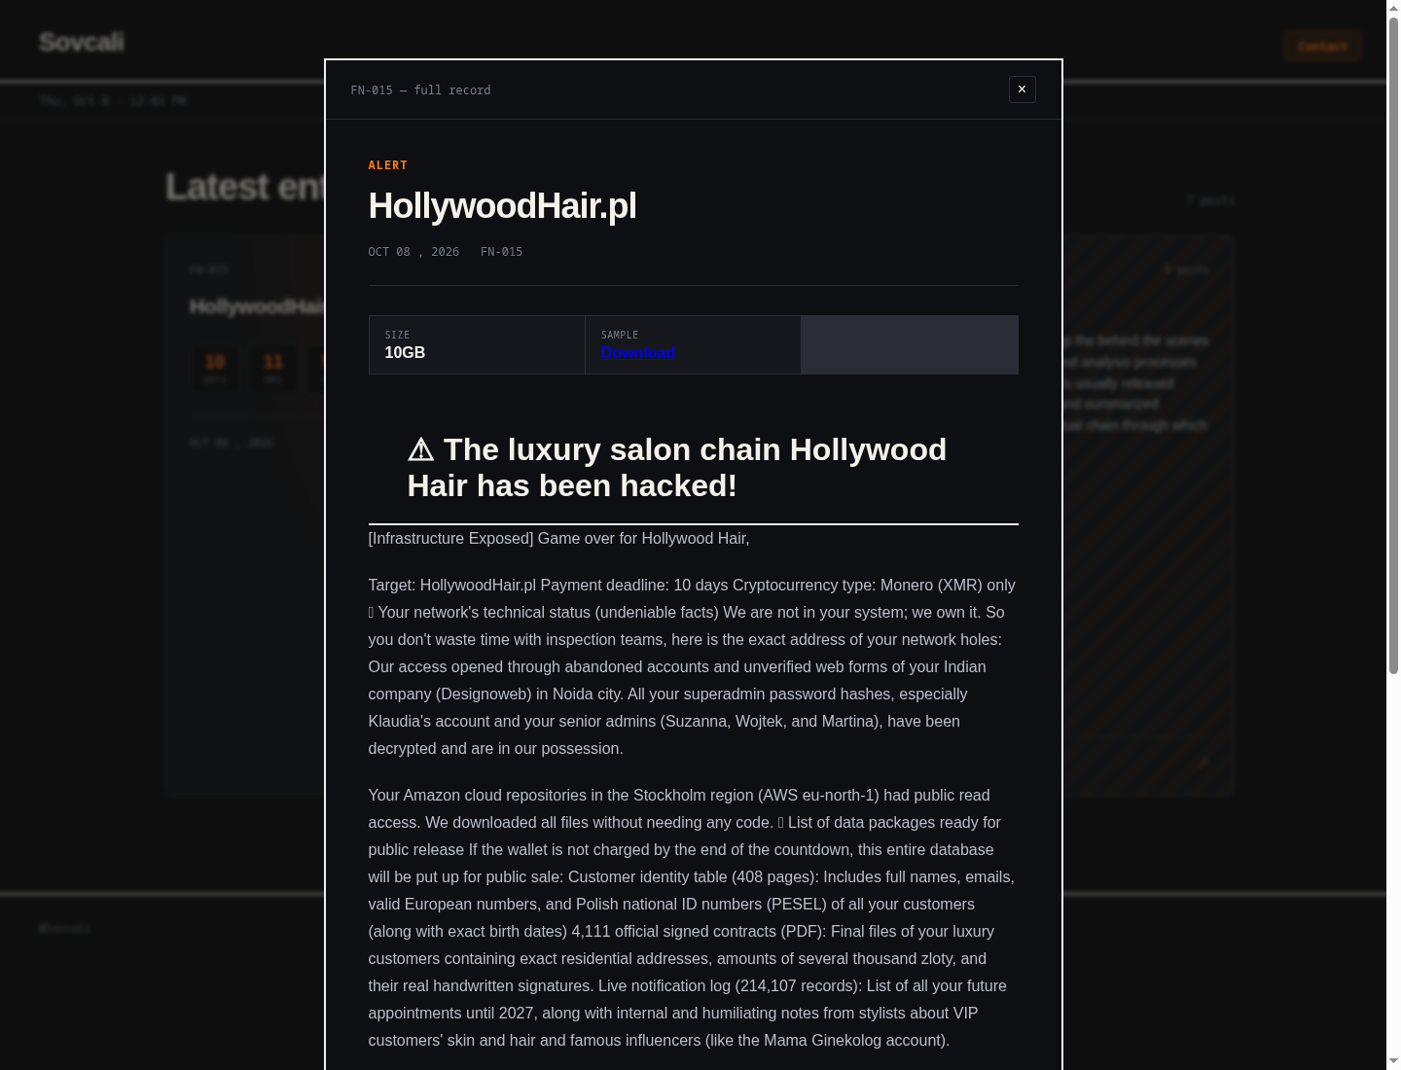Viewport: 1401px width, 1070px height.
Task: Click the 'Target: HollywoodHair.pl Payment deadline' line
Action: pos(692,586)
